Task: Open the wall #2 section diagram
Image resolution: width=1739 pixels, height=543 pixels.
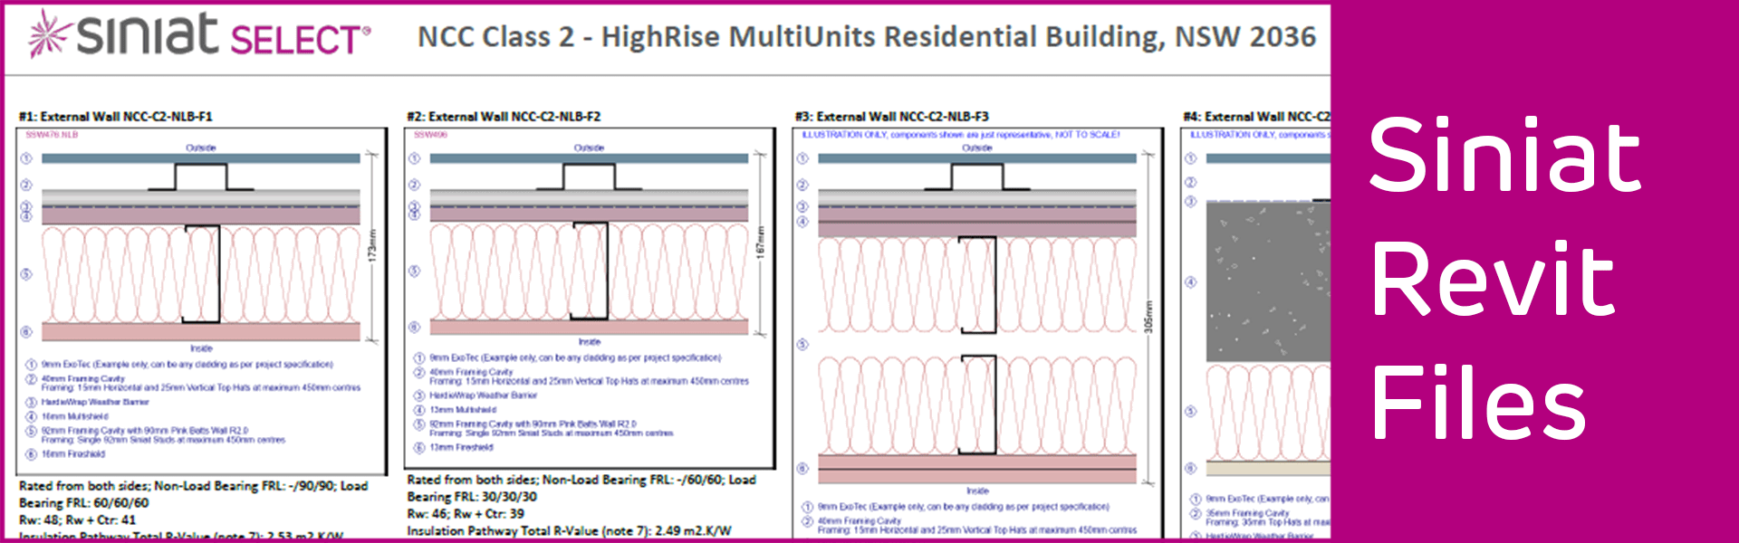Action: (x=590, y=298)
